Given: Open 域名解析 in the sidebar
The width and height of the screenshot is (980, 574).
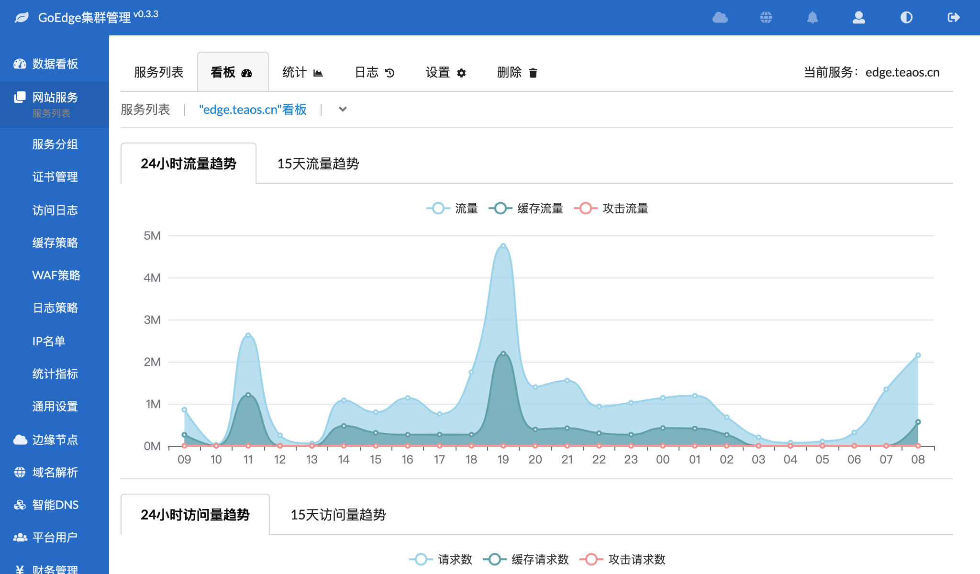Looking at the screenshot, I should click(55, 472).
